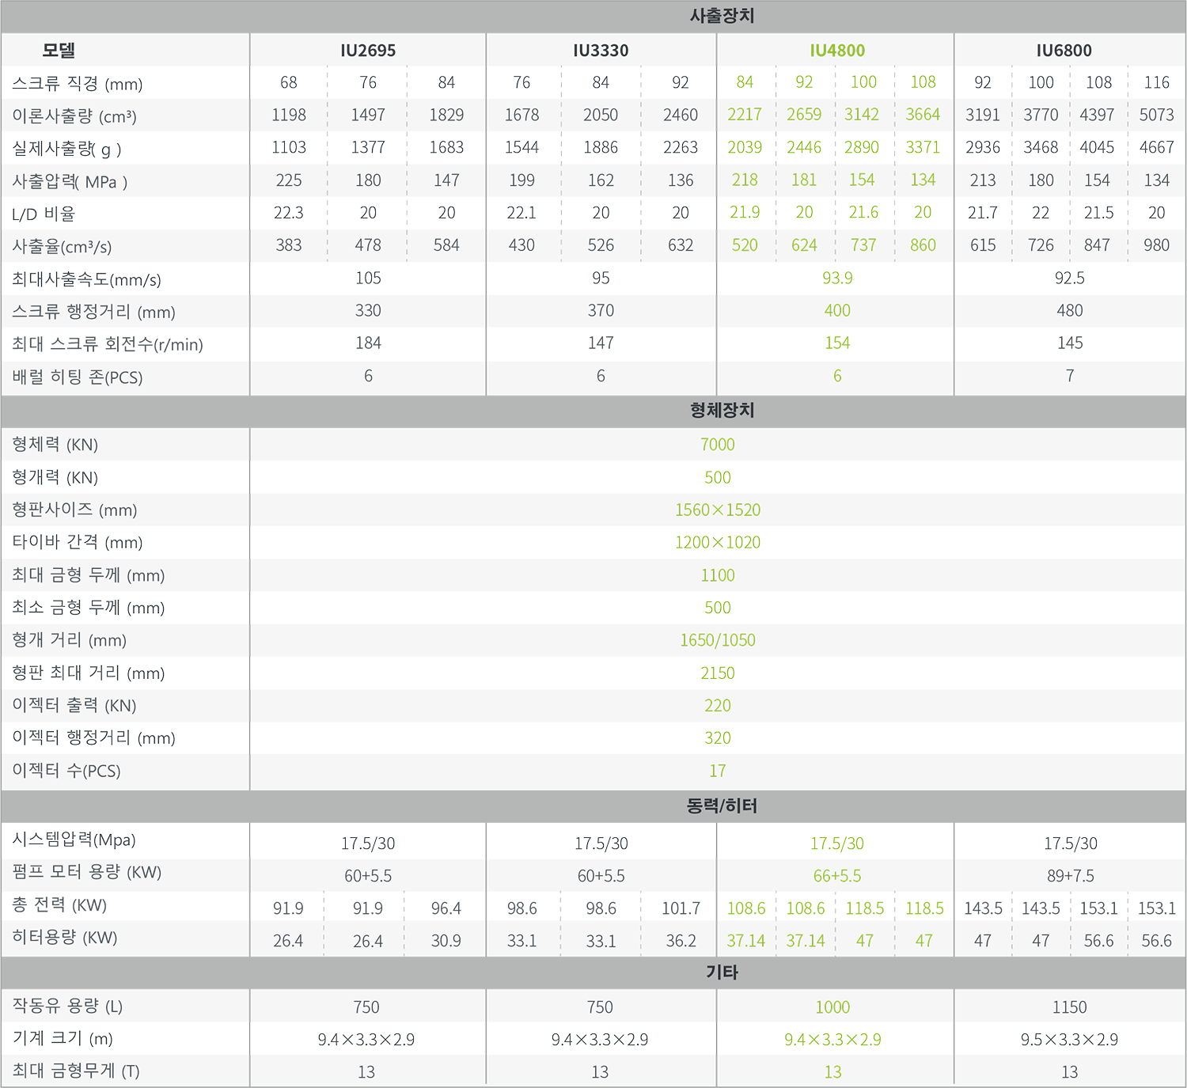
Task: Click the 스크류 직경 (mm) row label
Action: click(78, 84)
